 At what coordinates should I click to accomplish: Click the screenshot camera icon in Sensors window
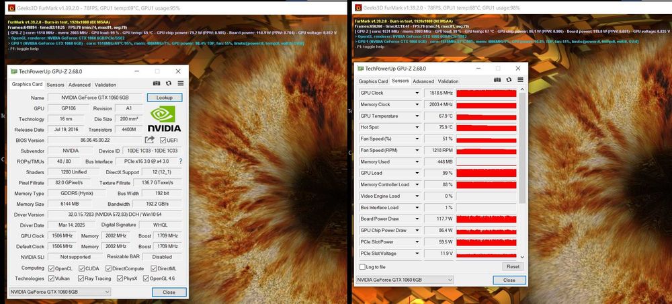[497, 80]
